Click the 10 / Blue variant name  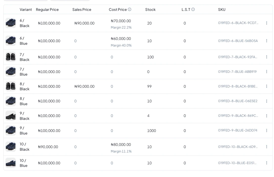24,163
